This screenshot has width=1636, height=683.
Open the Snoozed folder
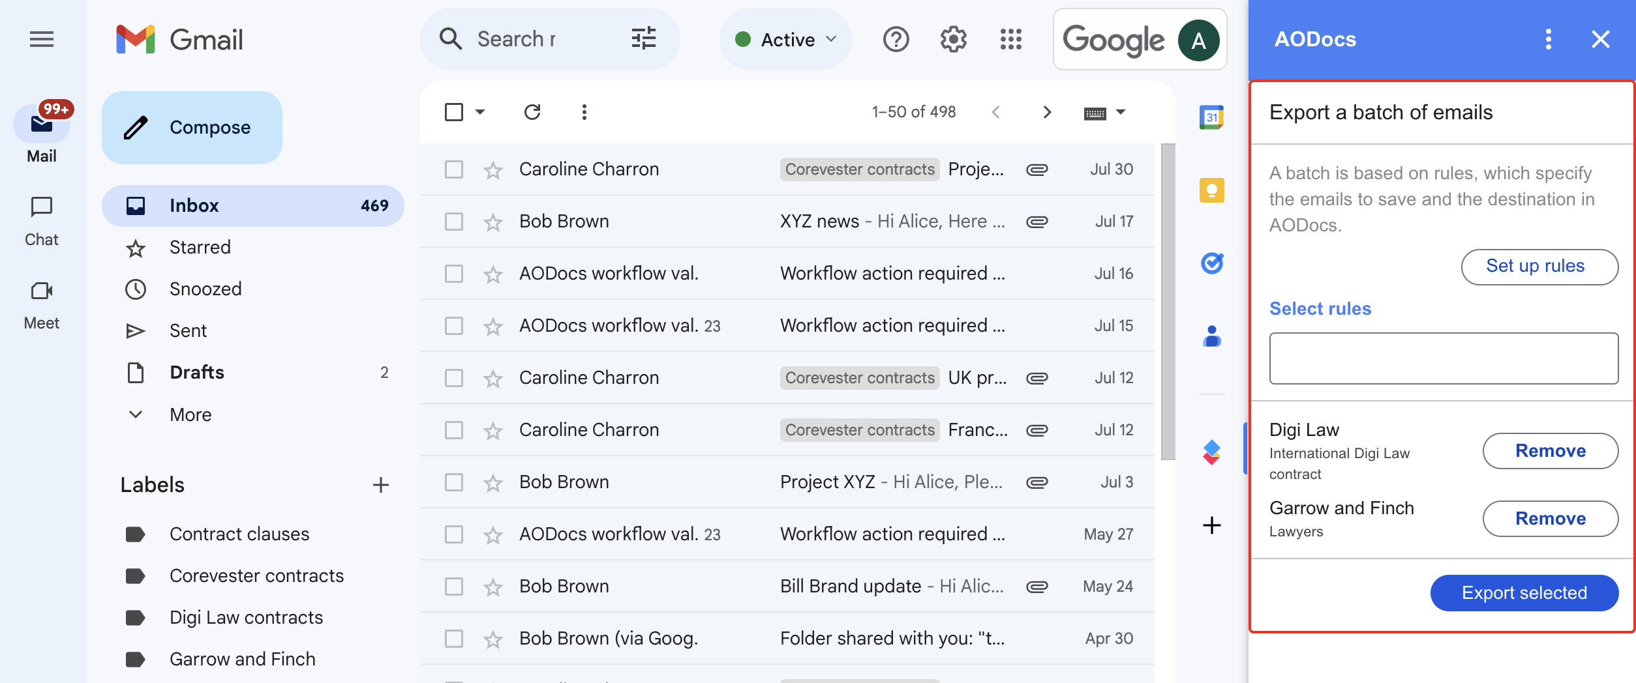pos(253,289)
